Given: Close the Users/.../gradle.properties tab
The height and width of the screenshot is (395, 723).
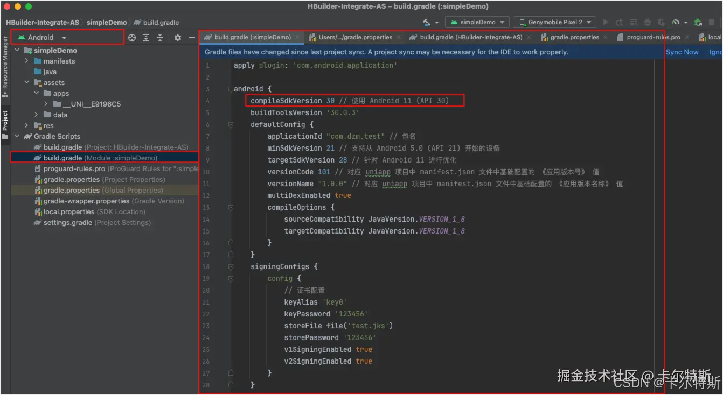Looking at the screenshot, I should (399, 38).
